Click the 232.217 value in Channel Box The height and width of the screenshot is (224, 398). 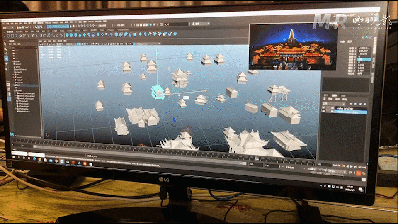coord(364,51)
